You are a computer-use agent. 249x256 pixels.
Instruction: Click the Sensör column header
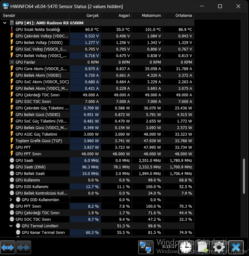[x=35, y=15]
